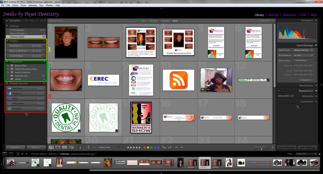Select the None filter option
This screenshot has width=323, height=174.
point(175,21)
